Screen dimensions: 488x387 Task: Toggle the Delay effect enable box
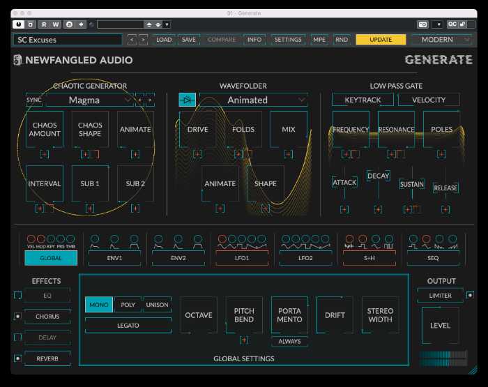coord(17,337)
